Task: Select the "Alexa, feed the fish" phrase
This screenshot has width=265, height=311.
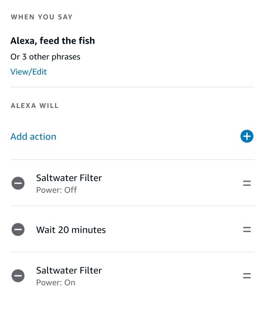Action: tap(53, 41)
